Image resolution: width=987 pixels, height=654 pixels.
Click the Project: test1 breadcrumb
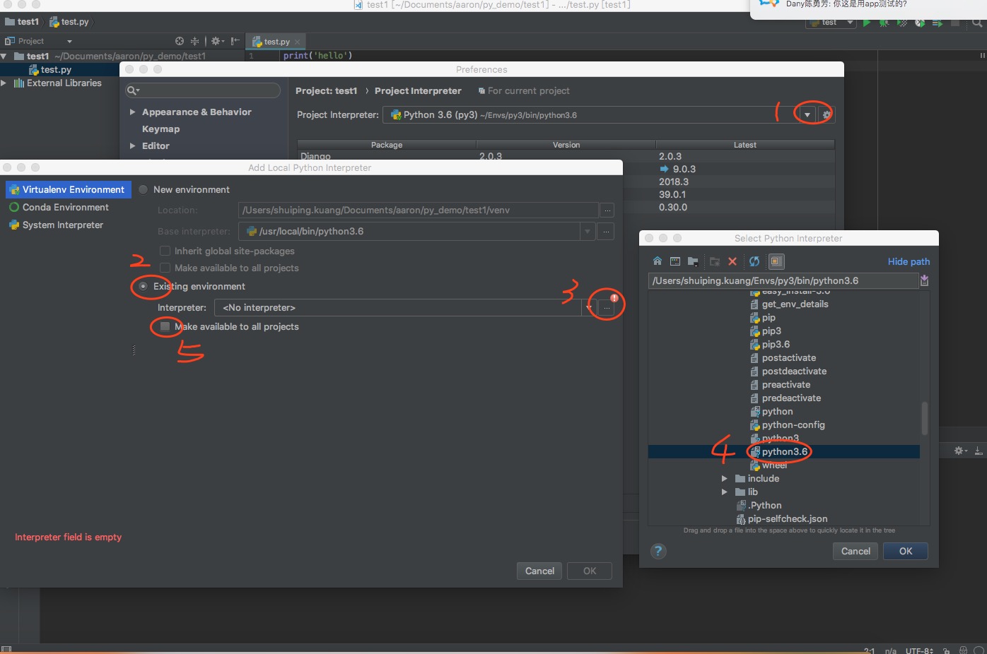tap(326, 90)
